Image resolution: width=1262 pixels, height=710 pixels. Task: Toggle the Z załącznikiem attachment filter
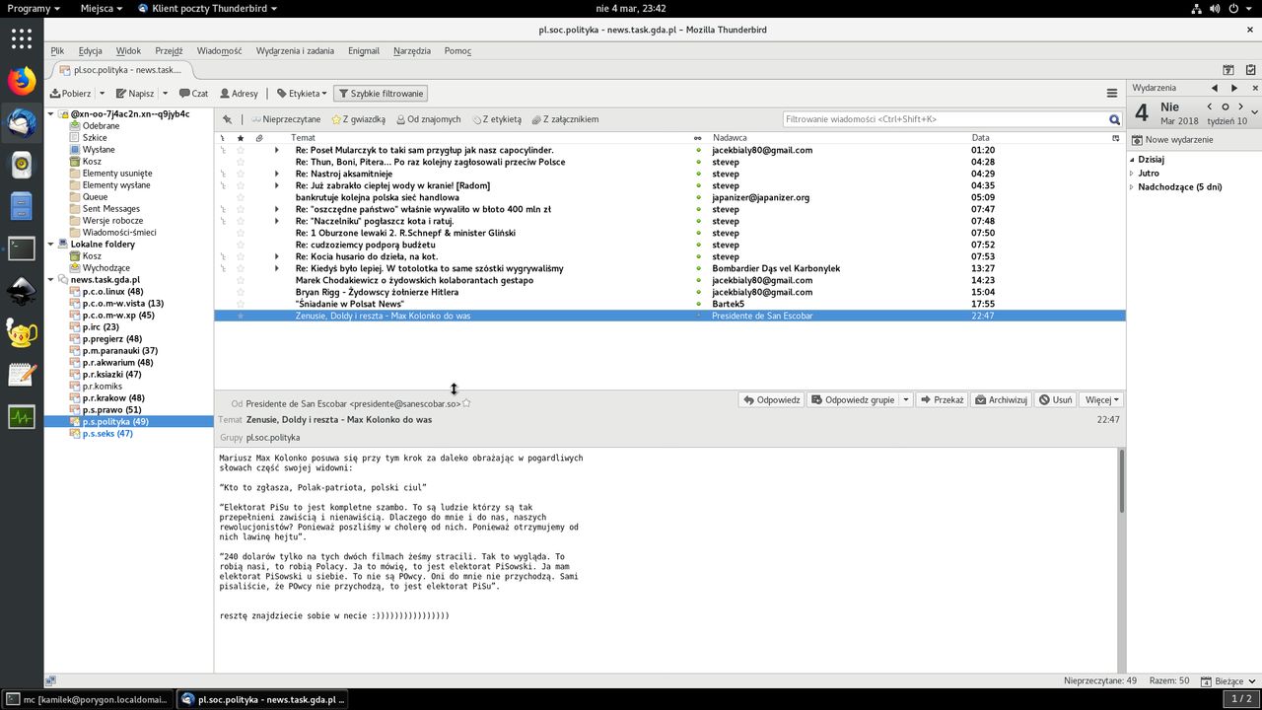(564, 119)
